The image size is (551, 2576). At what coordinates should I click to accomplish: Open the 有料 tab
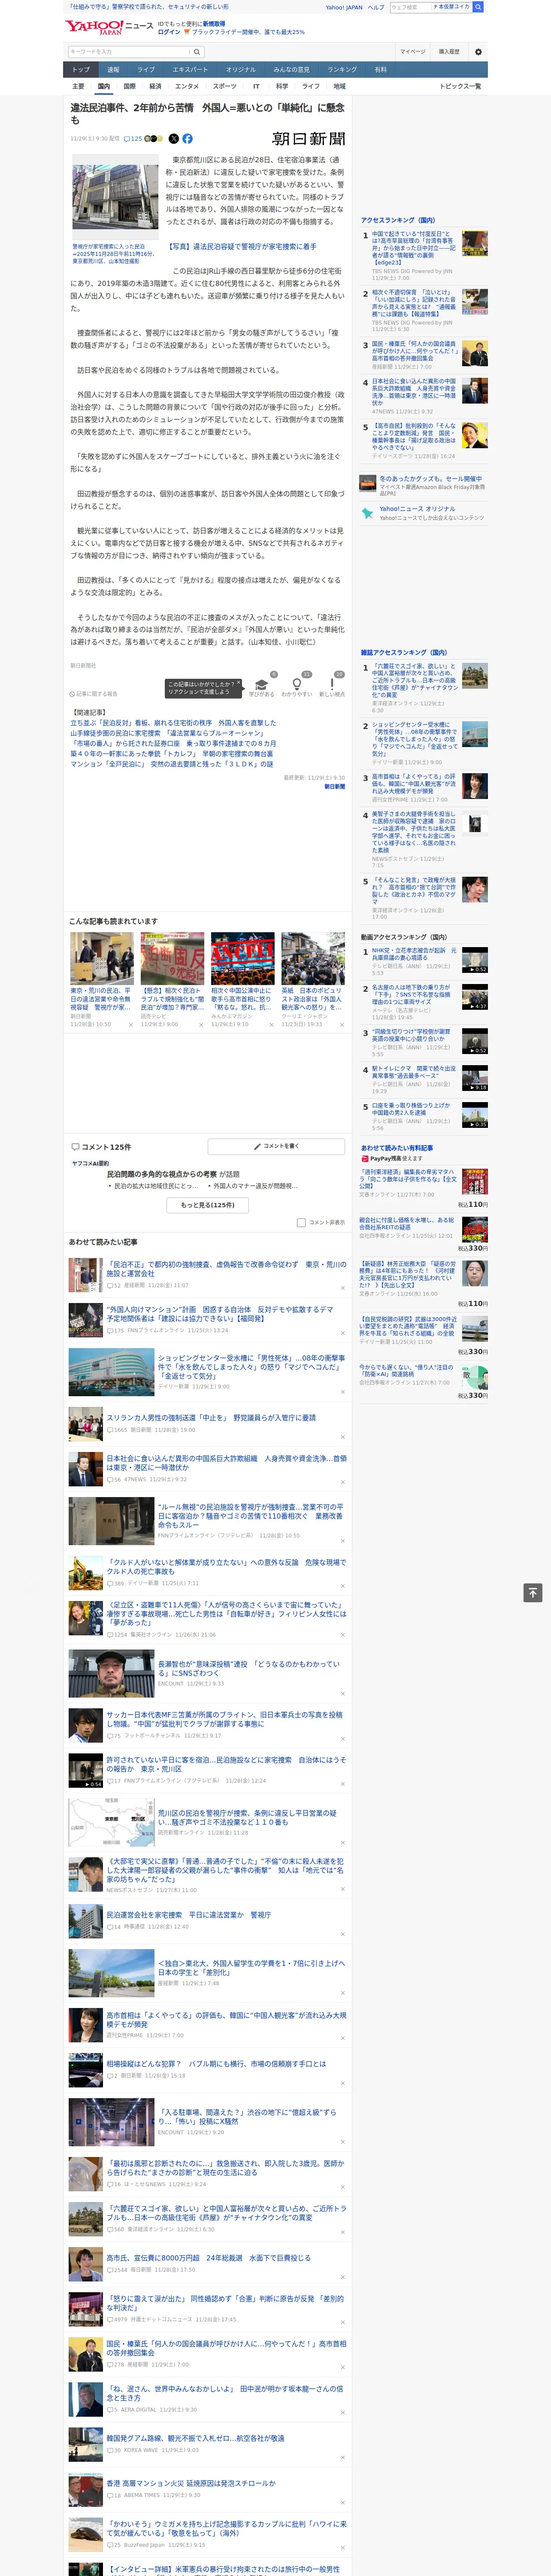380,70
